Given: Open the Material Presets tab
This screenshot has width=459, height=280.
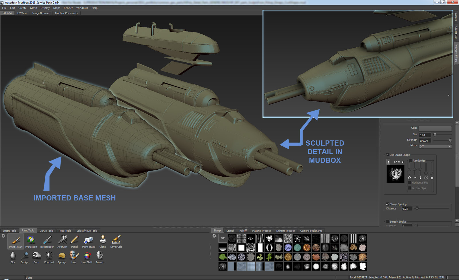Looking at the screenshot, I should pos(261,231).
